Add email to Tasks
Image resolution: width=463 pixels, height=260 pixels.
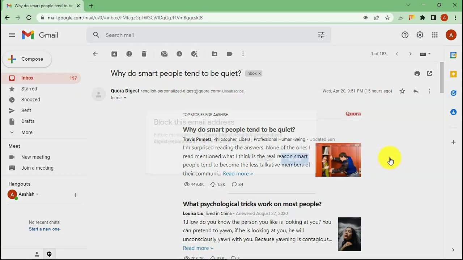pyautogui.click(x=194, y=54)
